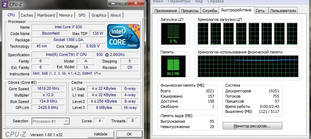Open Монитор ресурсов (Resource Monitor)
The height and width of the screenshot is (139, 311).
click(x=252, y=126)
